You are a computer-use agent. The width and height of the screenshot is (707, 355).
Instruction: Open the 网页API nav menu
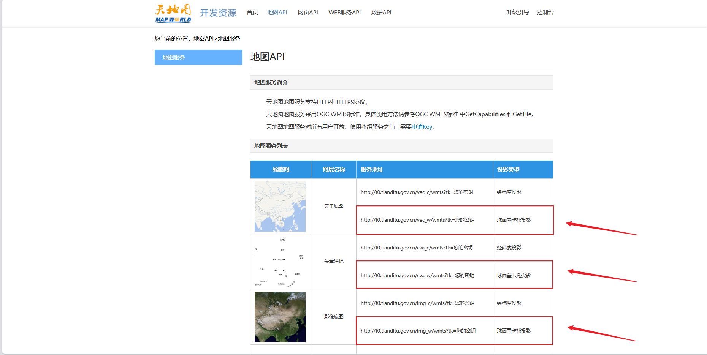pos(308,13)
